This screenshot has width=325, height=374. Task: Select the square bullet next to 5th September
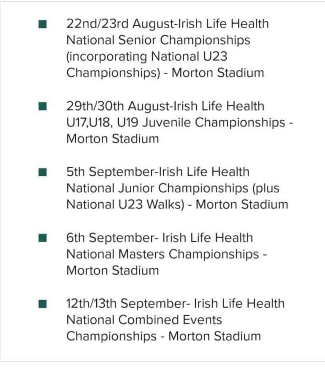point(43,172)
